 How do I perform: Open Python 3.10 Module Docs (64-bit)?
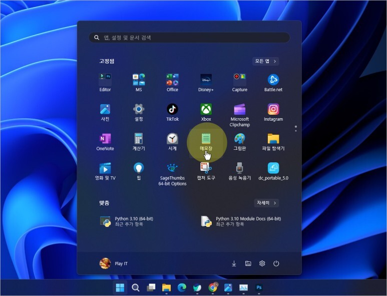[x=242, y=221]
